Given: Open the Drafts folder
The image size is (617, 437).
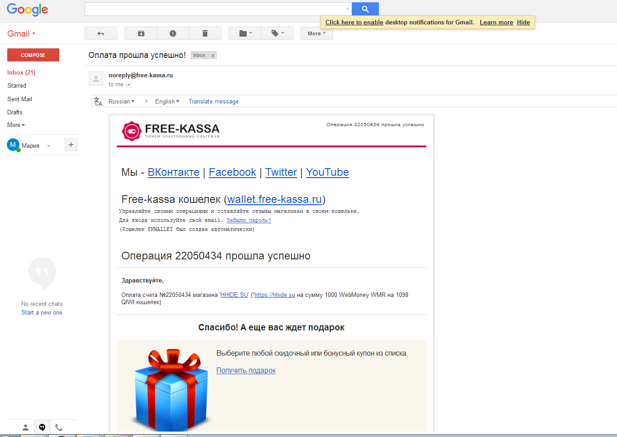Looking at the screenshot, I should (15, 112).
